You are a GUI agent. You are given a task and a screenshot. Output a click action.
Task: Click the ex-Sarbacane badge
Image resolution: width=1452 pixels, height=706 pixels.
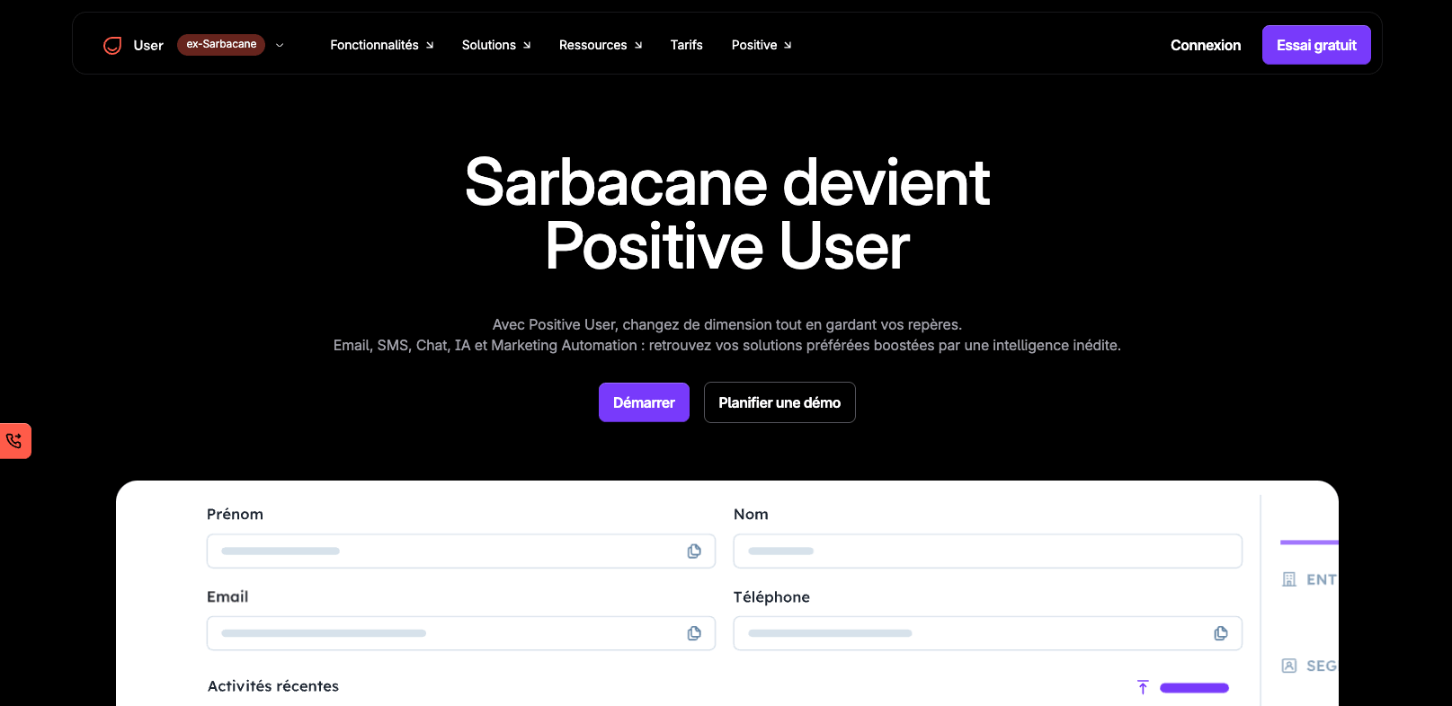pyautogui.click(x=221, y=44)
